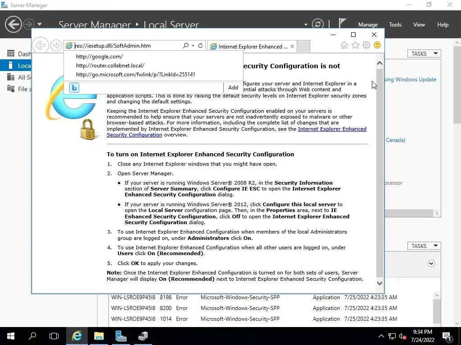The height and width of the screenshot is (345, 461).
Task: Click IE page scrollbar down arrow
Action: [x=380, y=283]
